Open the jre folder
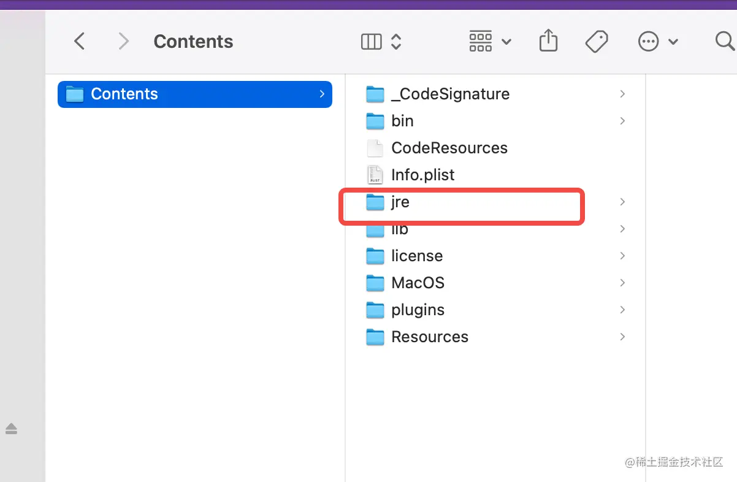The height and width of the screenshot is (482, 737). click(x=400, y=202)
